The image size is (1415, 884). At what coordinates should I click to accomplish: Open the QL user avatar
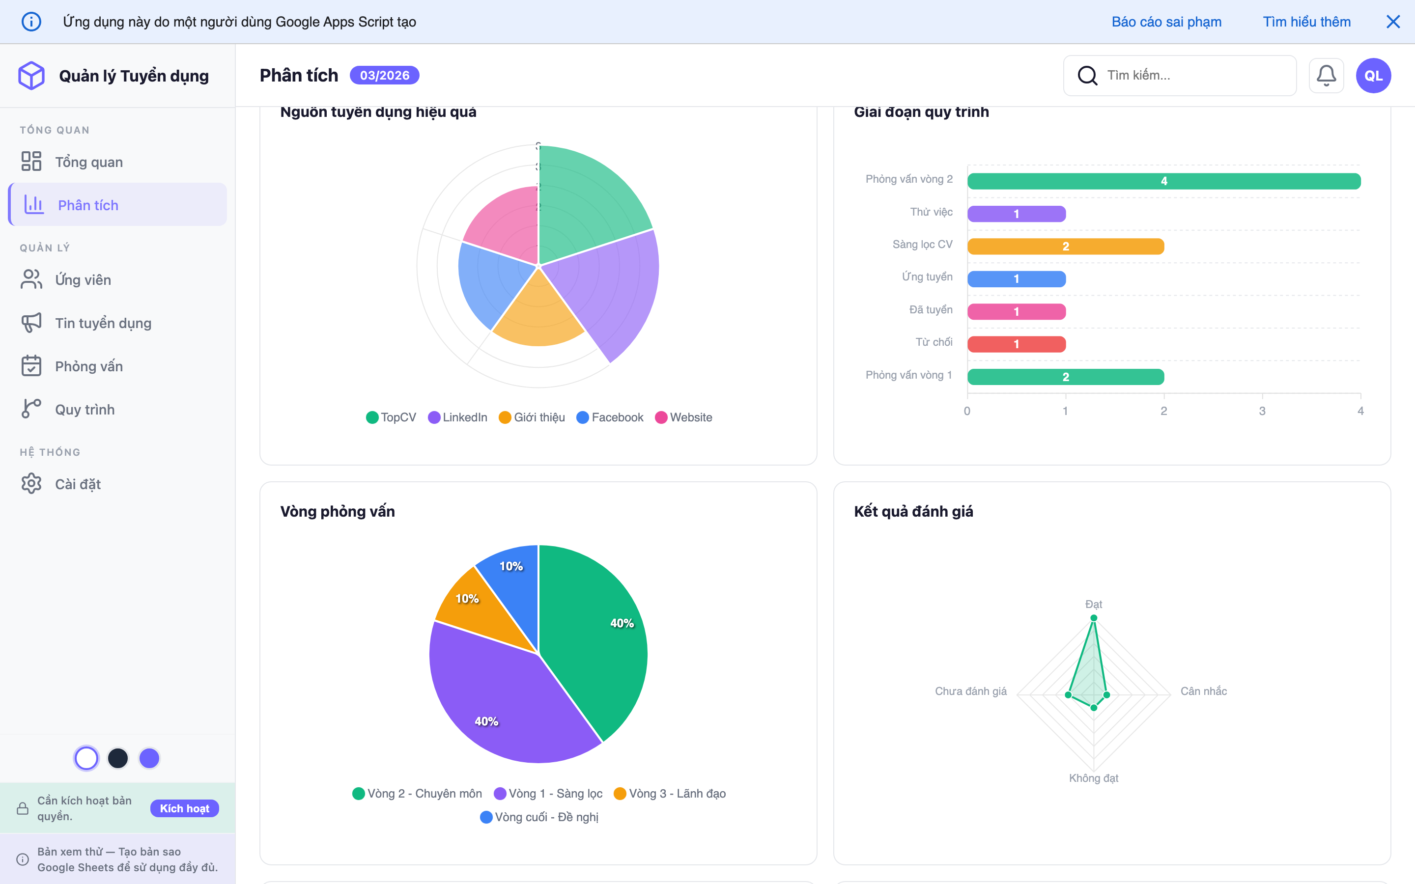[1373, 76]
